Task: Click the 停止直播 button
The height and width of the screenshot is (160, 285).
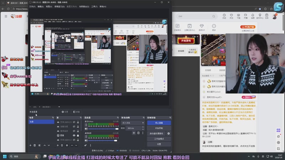Action: pos(159,123)
